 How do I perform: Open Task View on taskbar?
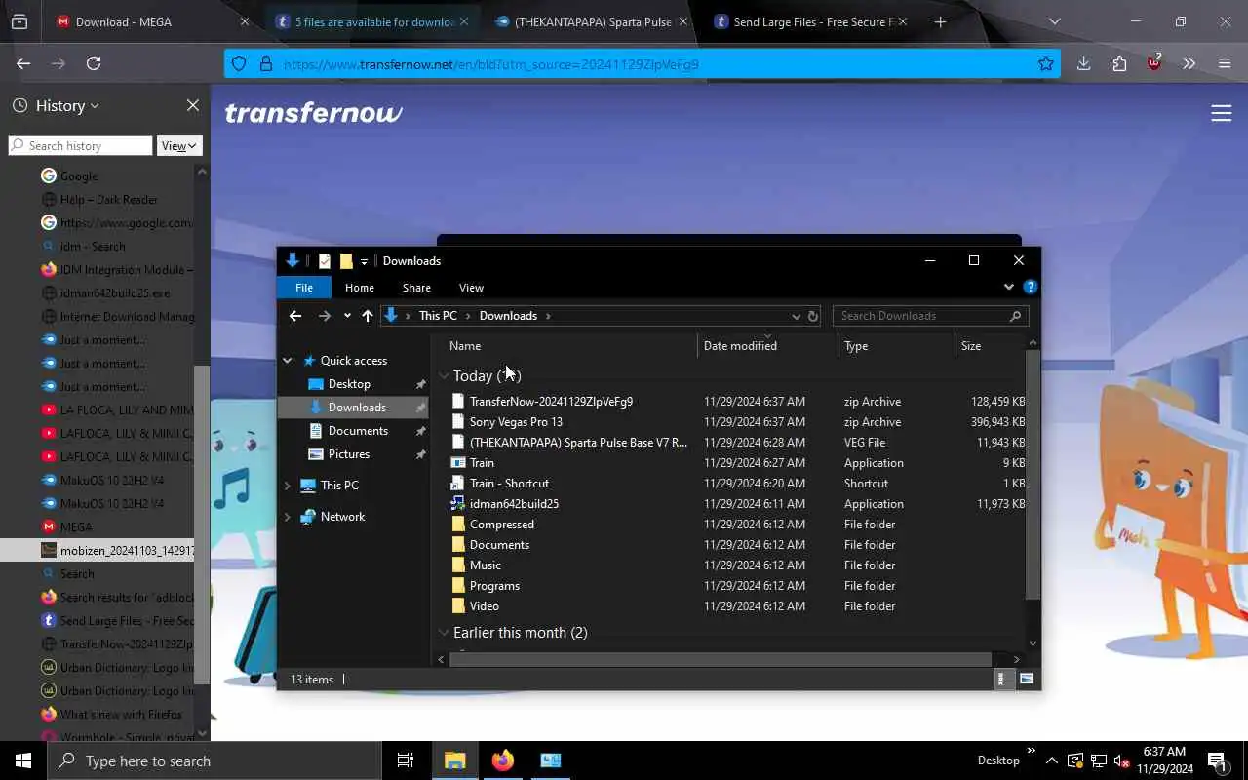pos(406,760)
